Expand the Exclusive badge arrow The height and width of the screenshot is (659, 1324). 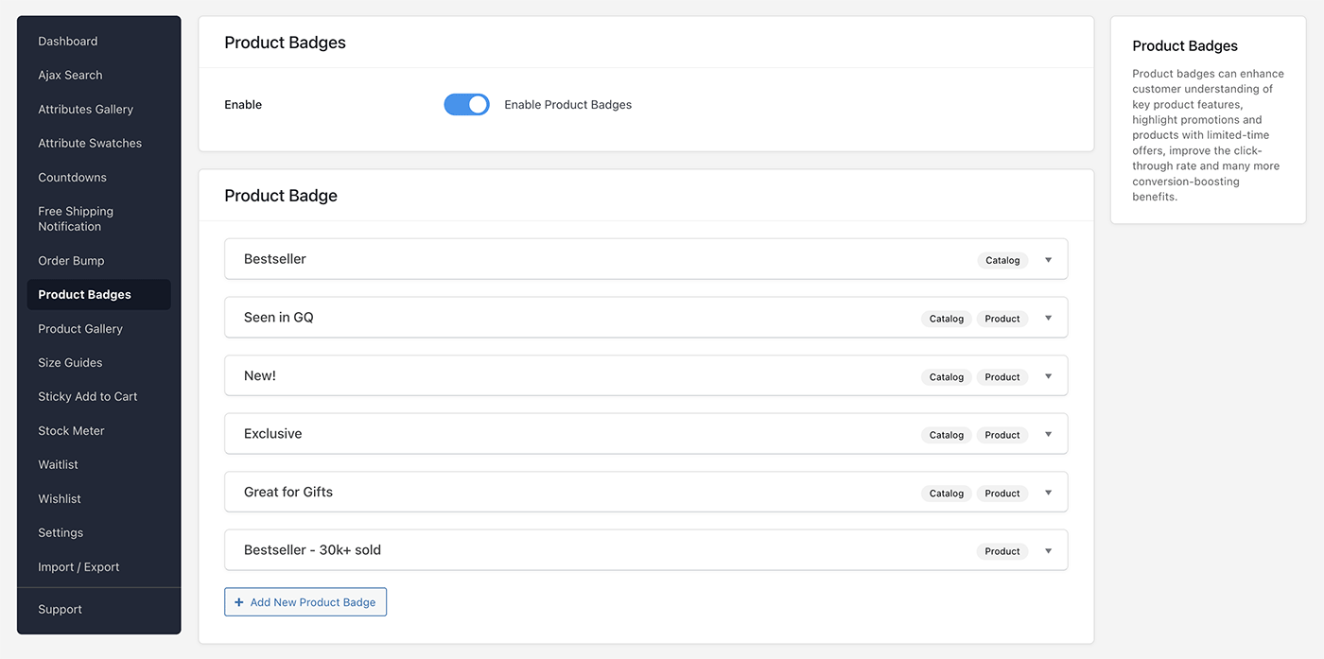pyautogui.click(x=1048, y=435)
